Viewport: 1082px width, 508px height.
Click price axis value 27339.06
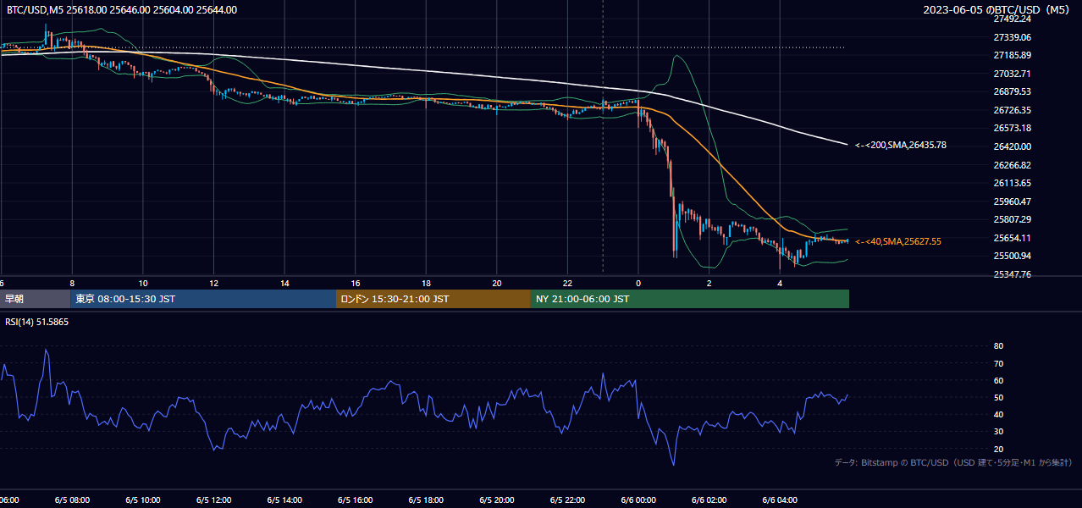pyautogui.click(x=1013, y=37)
